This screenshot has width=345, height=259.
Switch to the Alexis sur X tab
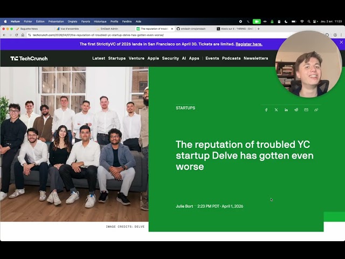[235, 29]
